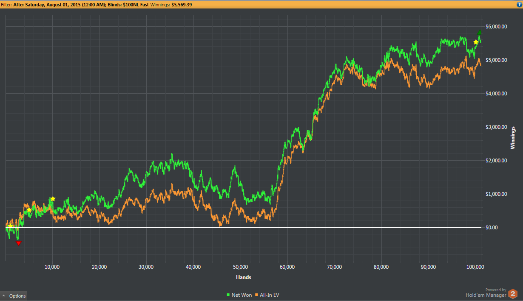Screen dimensions: 523x301
Task: Click the Hold'em Manager 2 logo
Action: [512, 294]
